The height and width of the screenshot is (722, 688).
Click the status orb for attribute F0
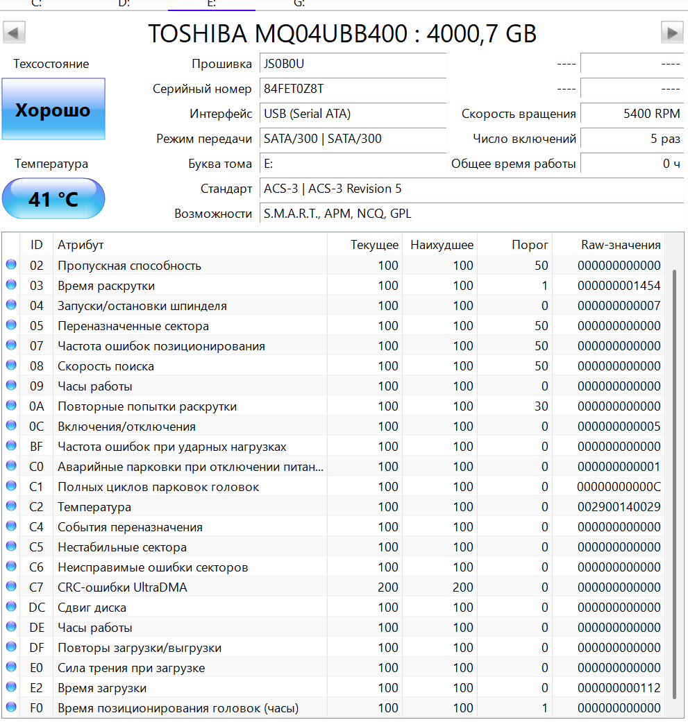pos(11,707)
